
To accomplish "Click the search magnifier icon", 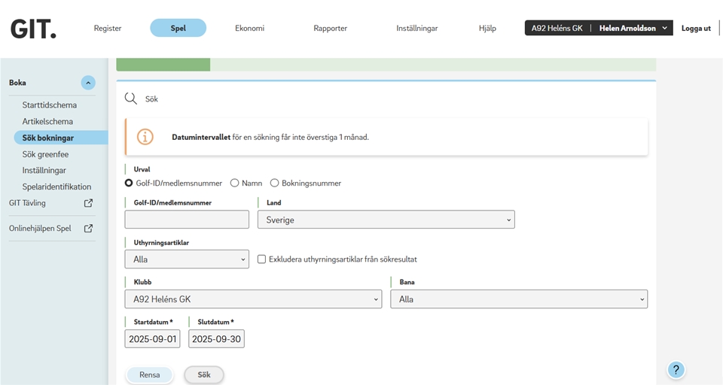I will tap(130, 99).
